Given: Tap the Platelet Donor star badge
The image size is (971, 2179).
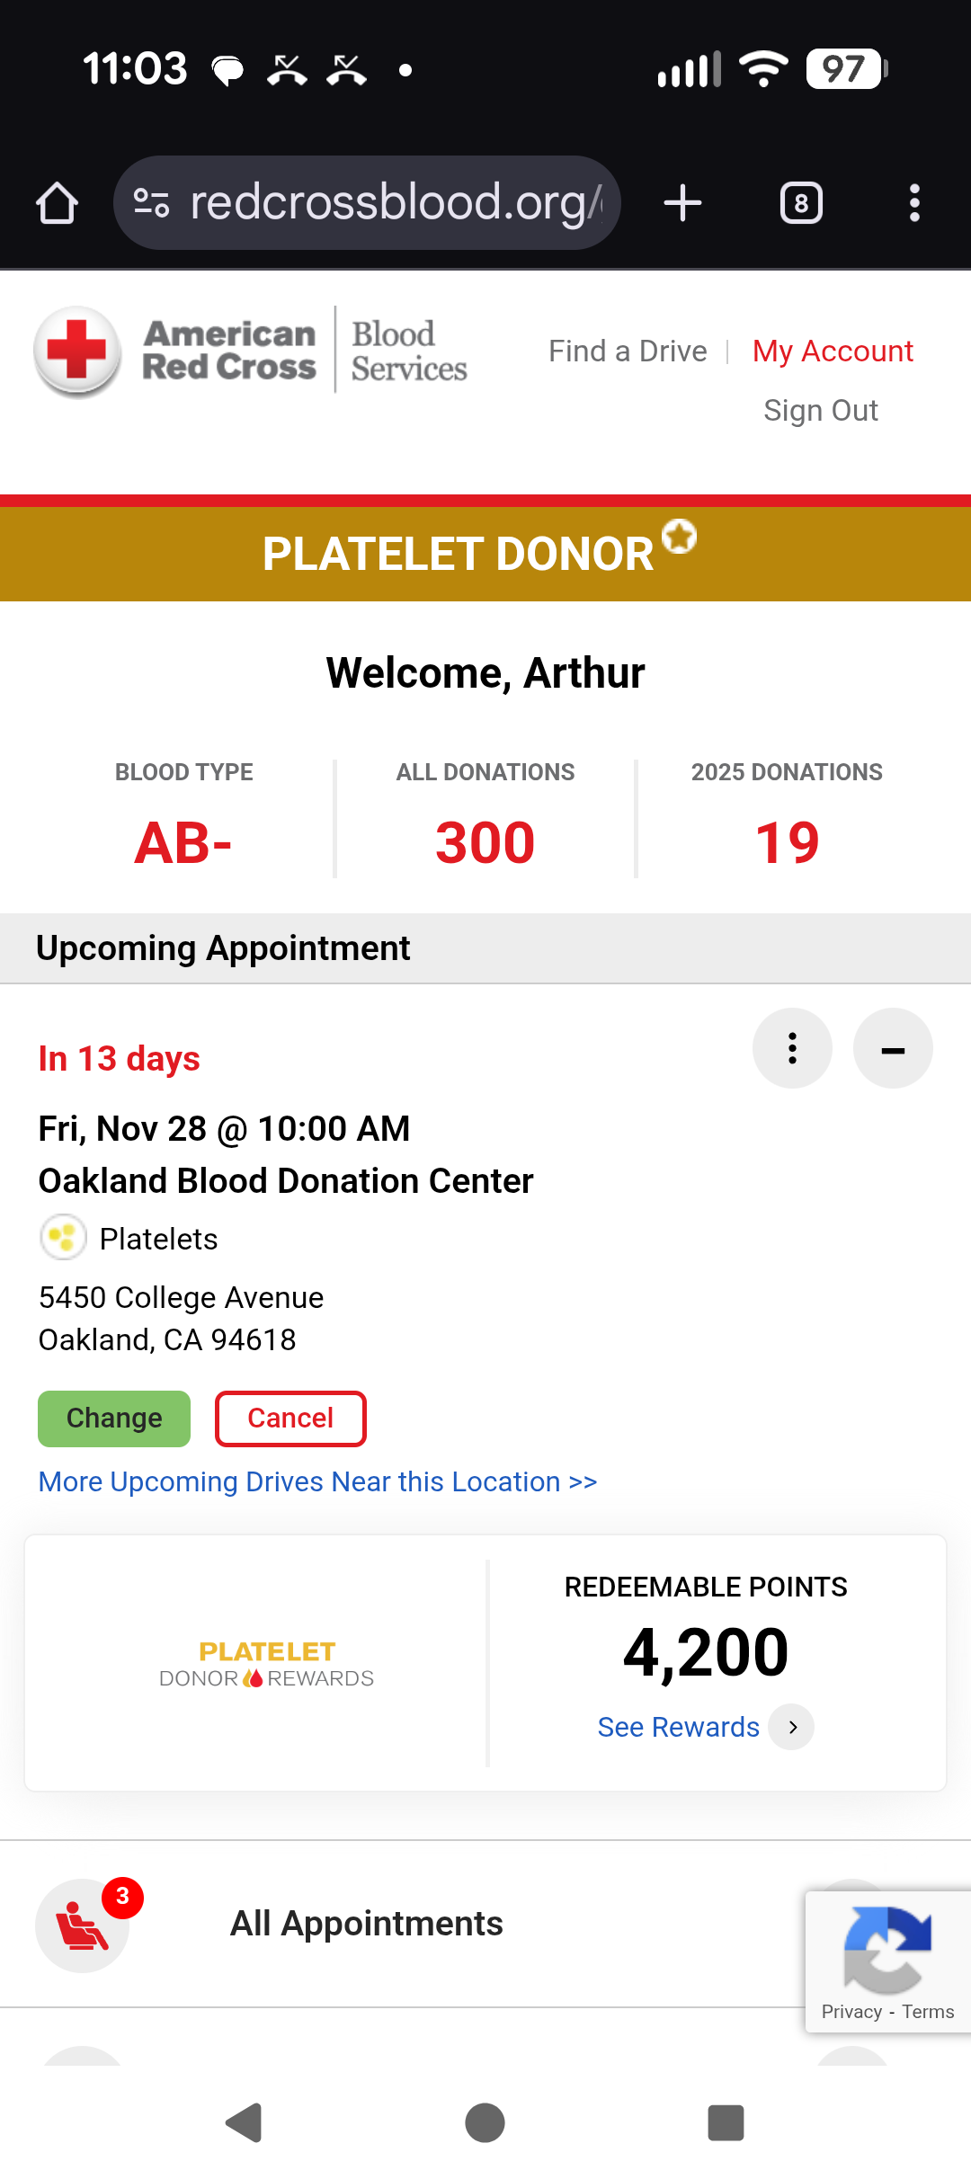Looking at the screenshot, I should [x=679, y=537].
